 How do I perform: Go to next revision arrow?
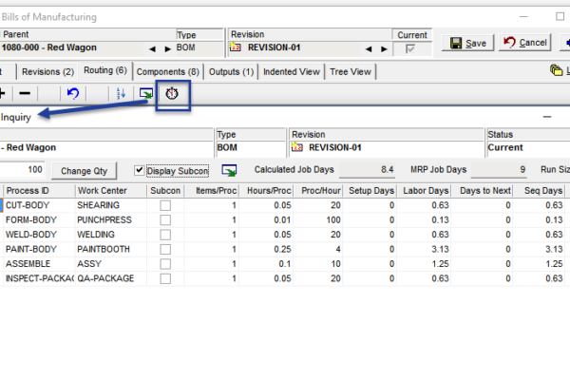tap(384, 48)
